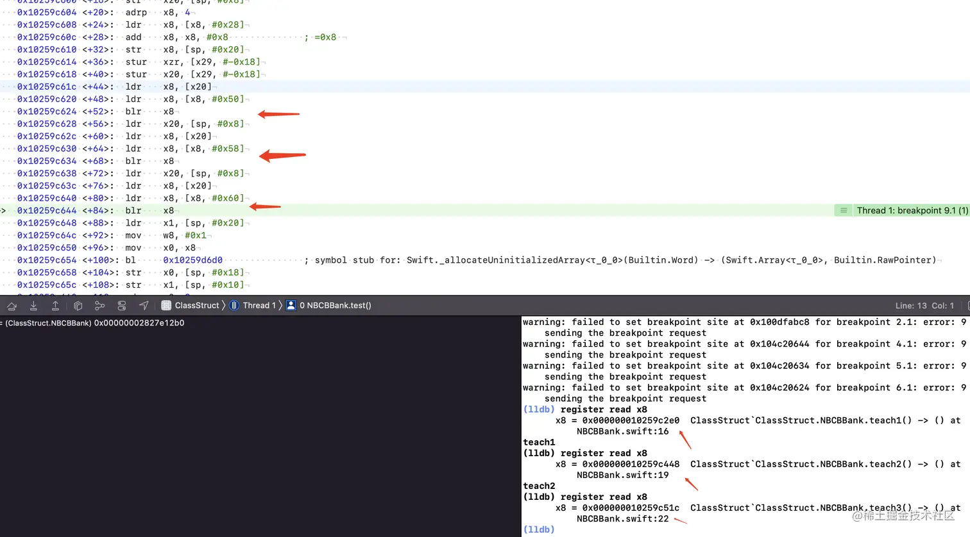Click the teach1 output line in console

click(x=539, y=442)
